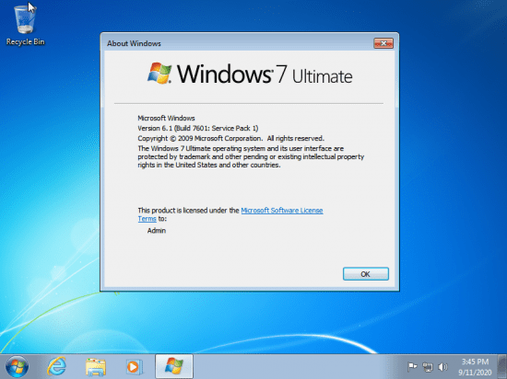Open the Start menu orb

17,367
